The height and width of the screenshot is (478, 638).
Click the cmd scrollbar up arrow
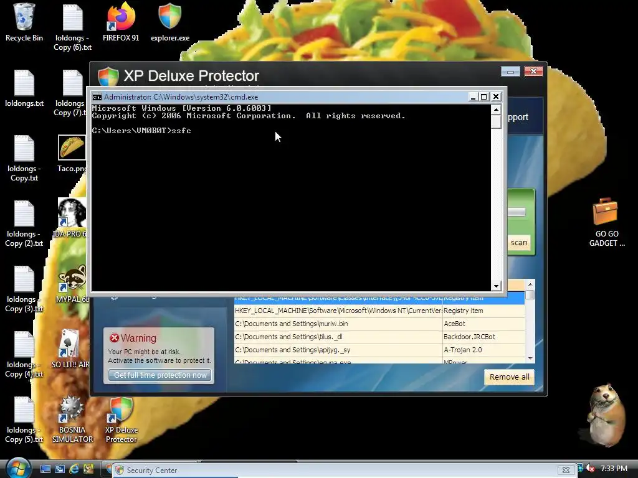(496, 109)
